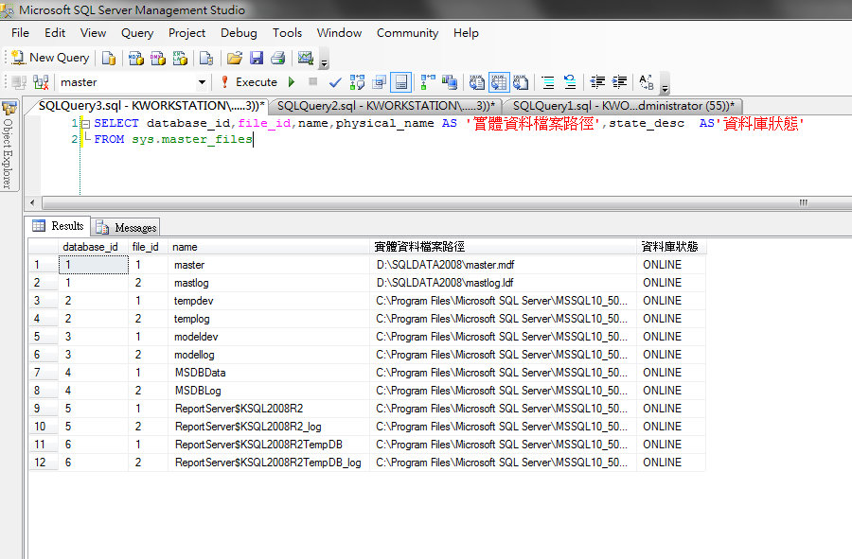Select the Results tab
This screenshot has width=852, height=559.
pyautogui.click(x=59, y=226)
